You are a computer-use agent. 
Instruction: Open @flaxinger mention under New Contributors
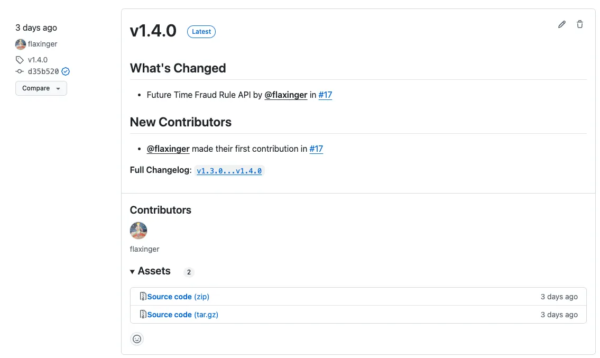pyautogui.click(x=168, y=149)
